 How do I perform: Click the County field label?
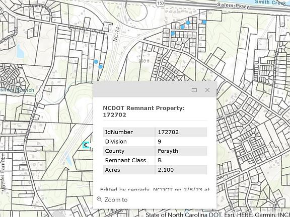tap(114, 151)
